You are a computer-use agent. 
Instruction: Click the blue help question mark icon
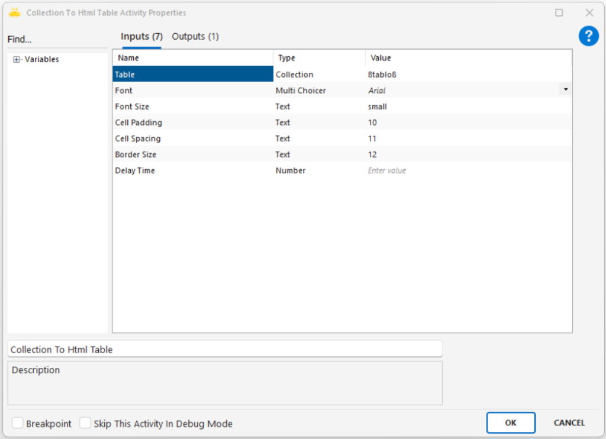tap(588, 37)
